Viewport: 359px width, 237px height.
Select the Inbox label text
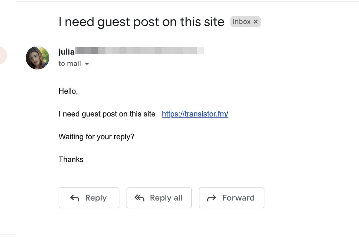(241, 22)
